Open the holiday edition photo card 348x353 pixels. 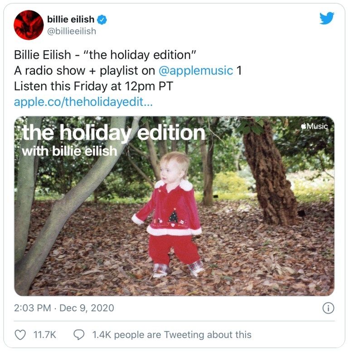(x=174, y=206)
